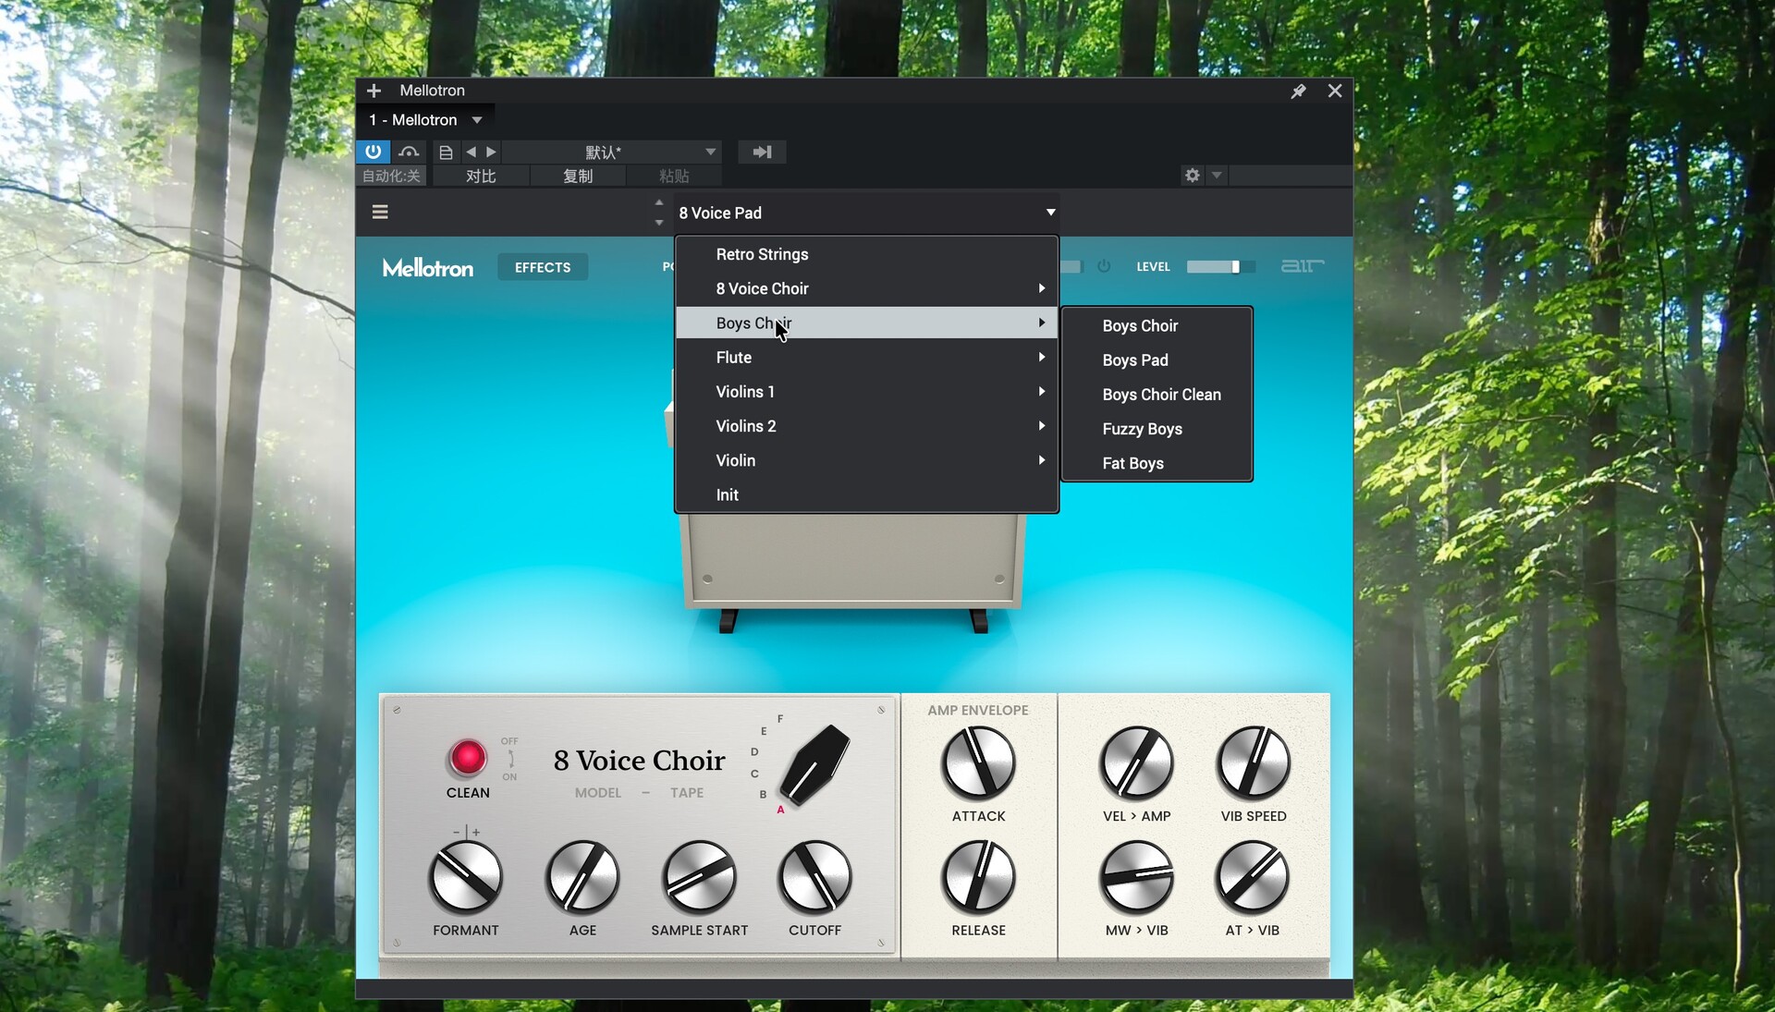Load next preset with right arrow
This screenshot has width=1775, height=1012.
(492, 152)
